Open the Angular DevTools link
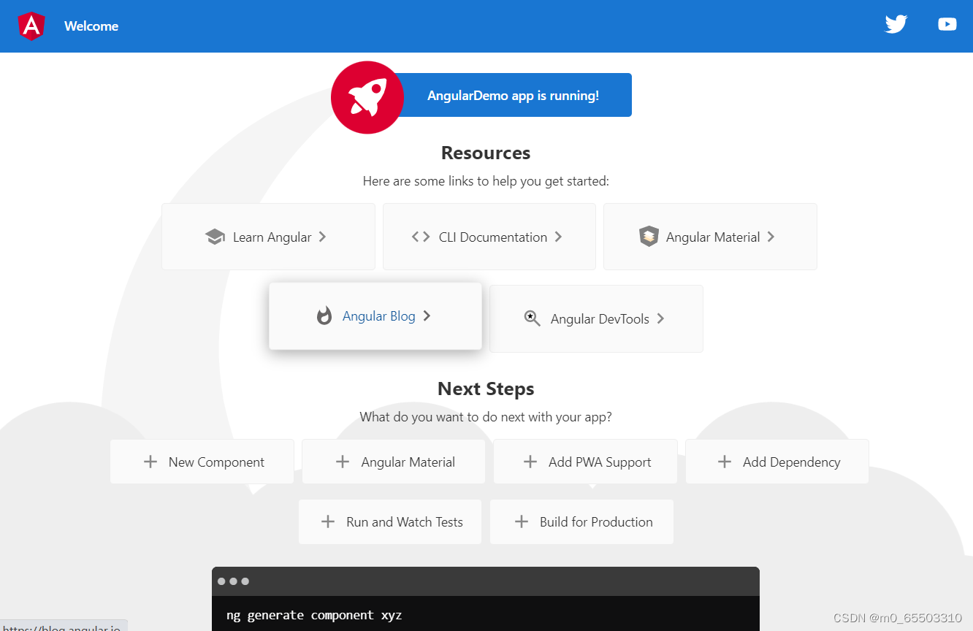This screenshot has width=973, height=631. 596,318
